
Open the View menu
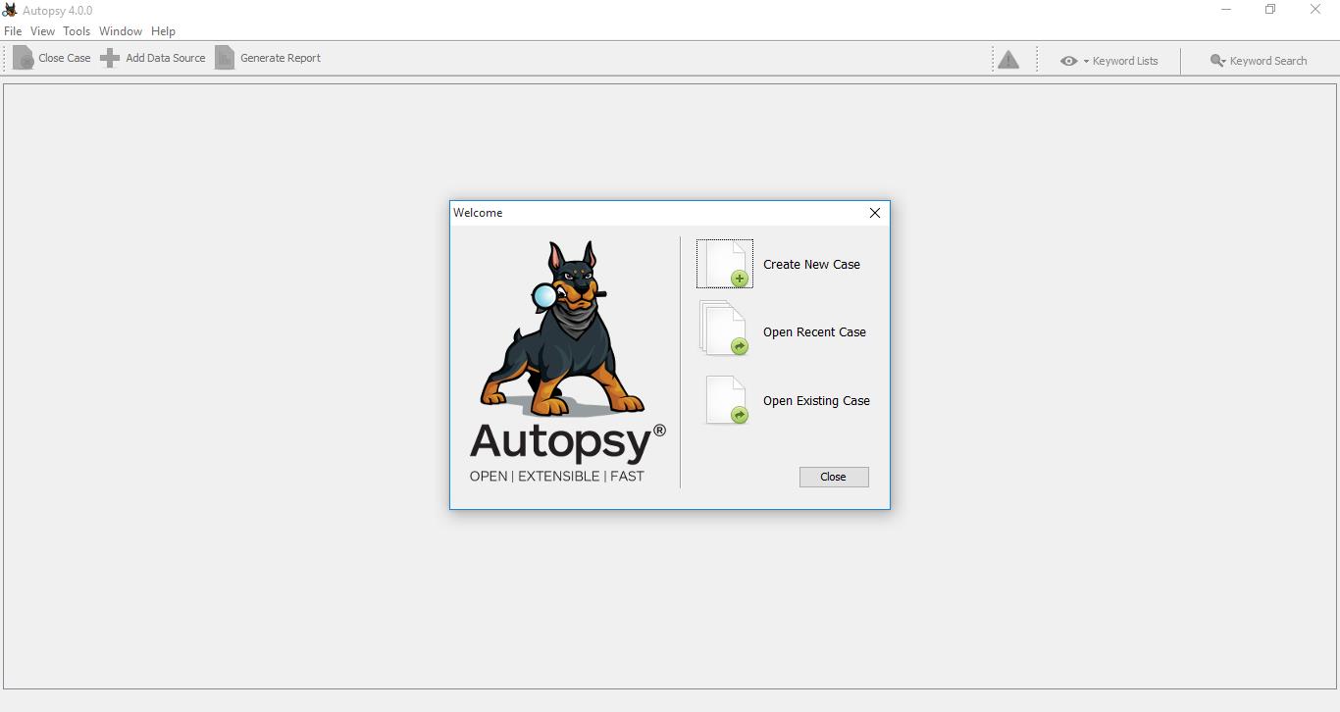(42, 31)
